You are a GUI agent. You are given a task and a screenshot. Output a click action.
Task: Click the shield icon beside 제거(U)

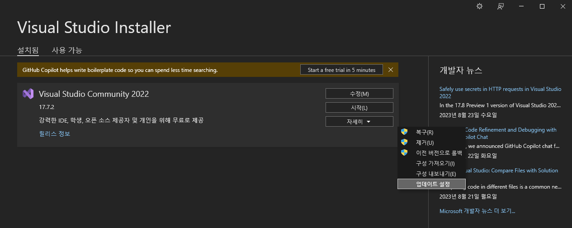pyautogui.click(x=404, y=142)
